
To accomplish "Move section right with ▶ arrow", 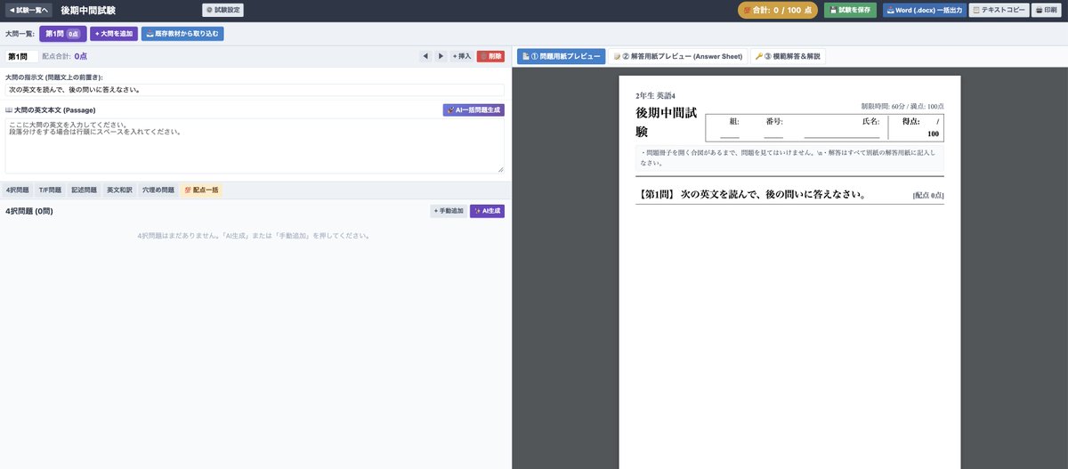I will (x=441, y=56).
